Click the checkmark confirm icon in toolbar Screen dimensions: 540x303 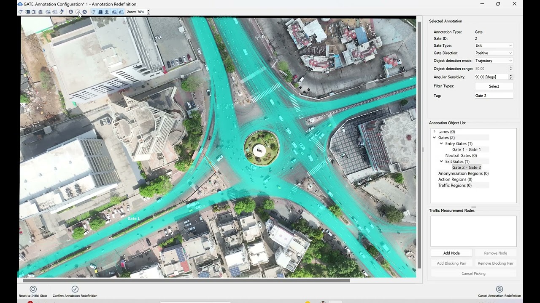[x=78, y=12]
